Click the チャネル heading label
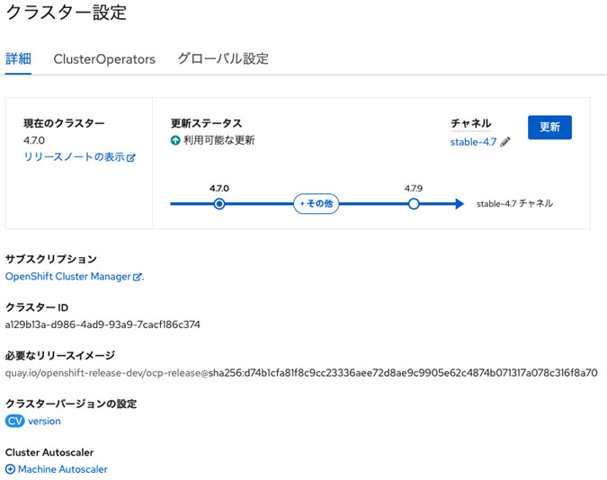 (x=470, y=123)
